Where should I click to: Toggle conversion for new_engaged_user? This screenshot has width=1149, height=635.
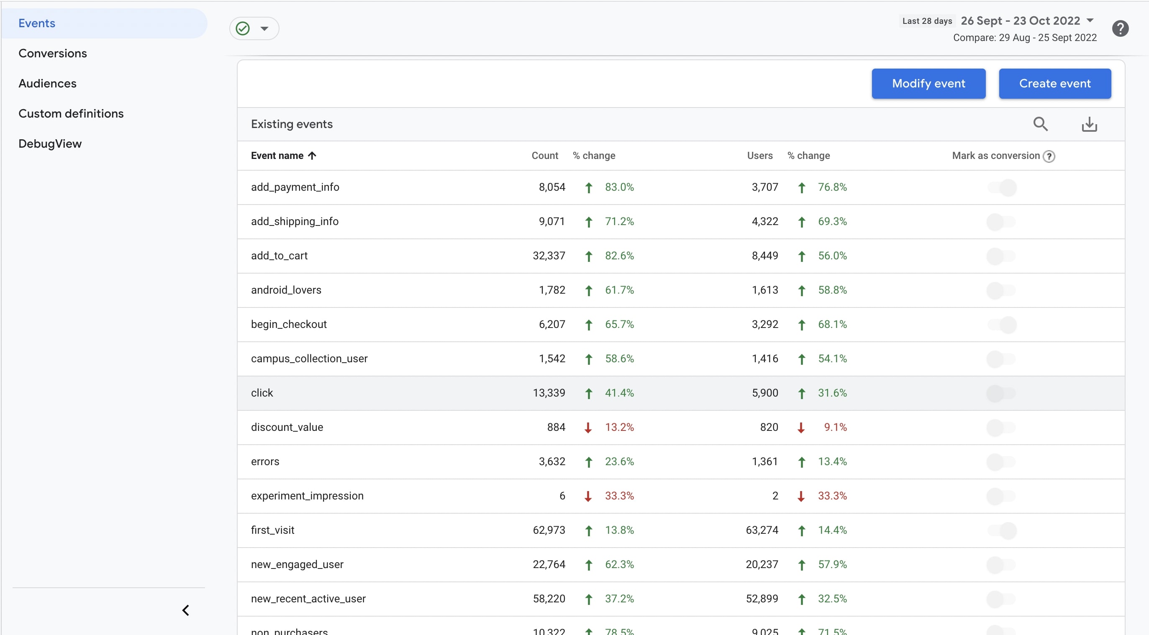coord(1002,565)
